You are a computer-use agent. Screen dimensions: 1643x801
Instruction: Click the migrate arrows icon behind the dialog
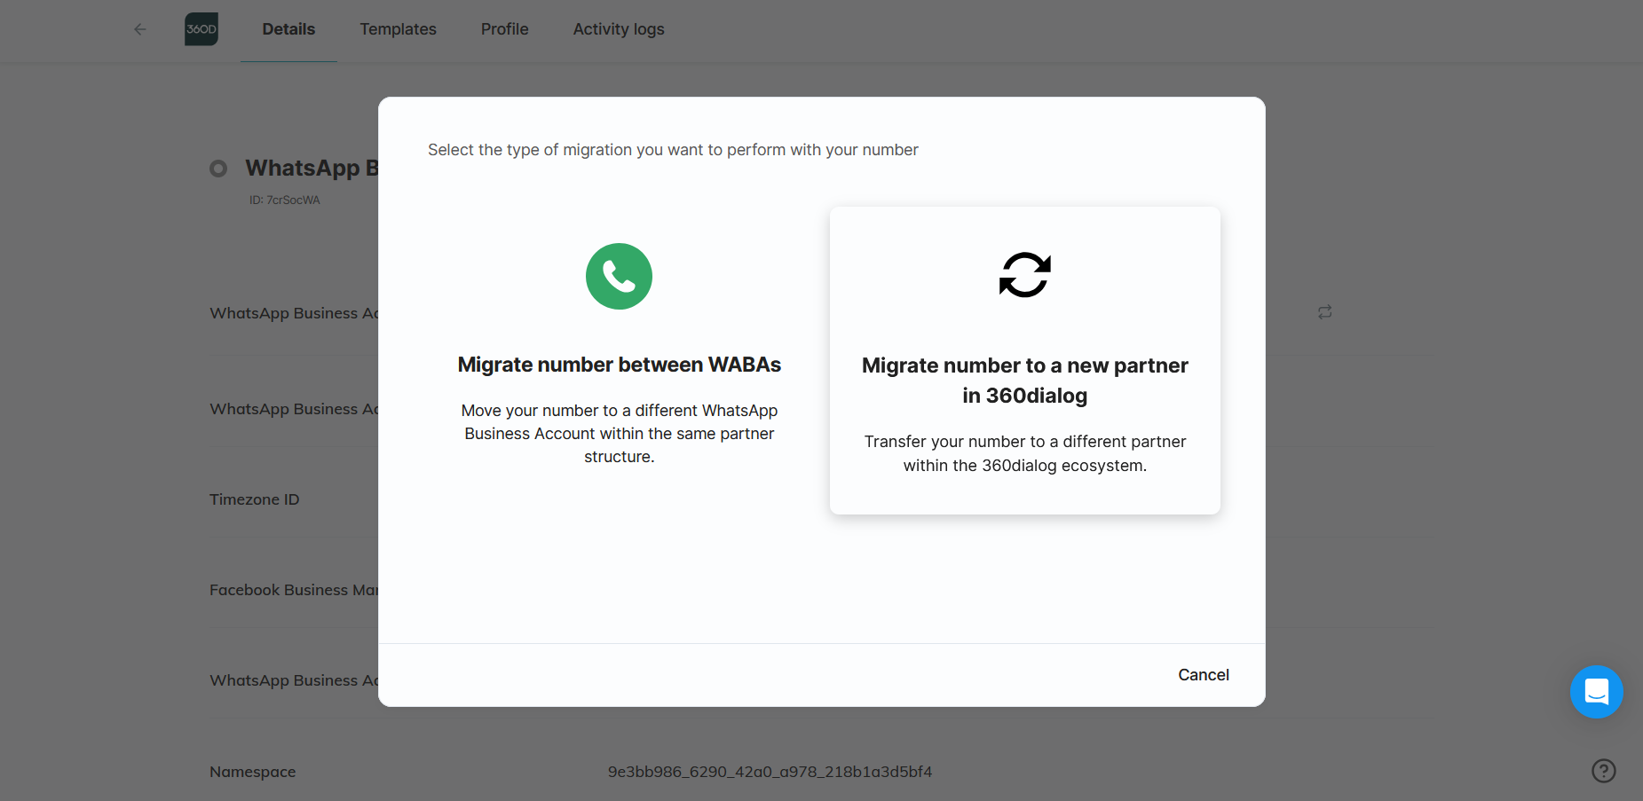pyautogui.click(x=1324, y=312)
